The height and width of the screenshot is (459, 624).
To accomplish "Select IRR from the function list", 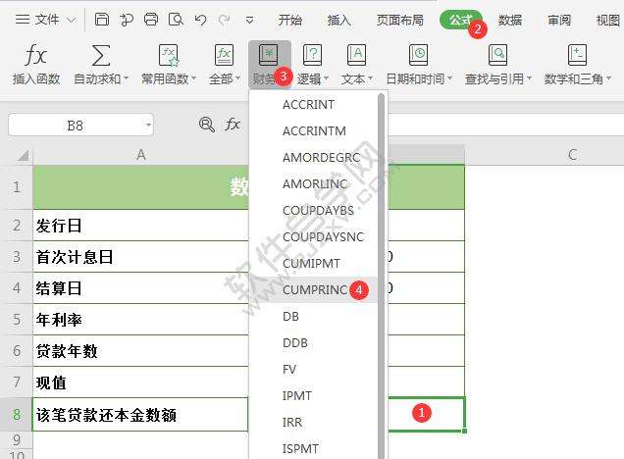I will (314, 422).
